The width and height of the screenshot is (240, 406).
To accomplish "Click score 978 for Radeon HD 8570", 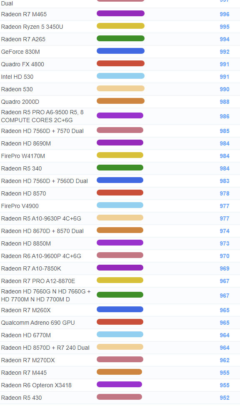I will [x=225, y=193].
